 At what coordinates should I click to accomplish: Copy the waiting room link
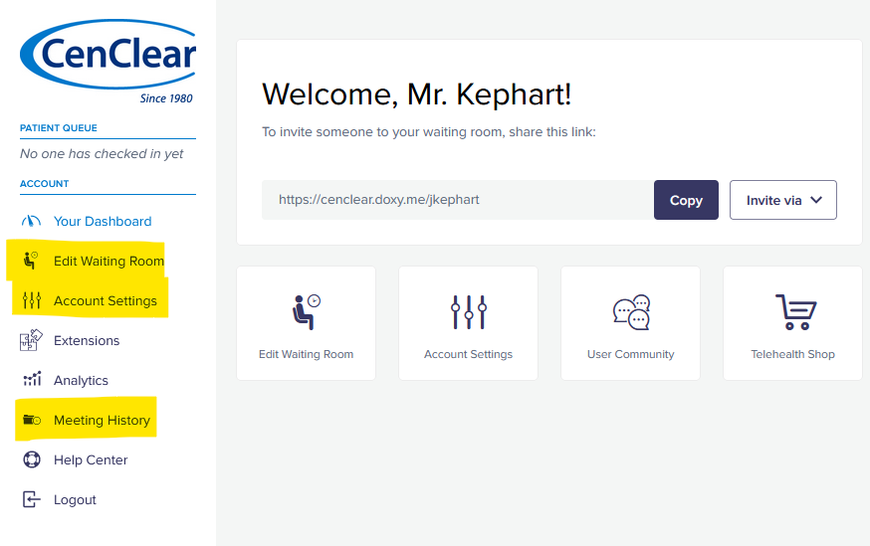[686, 200]
